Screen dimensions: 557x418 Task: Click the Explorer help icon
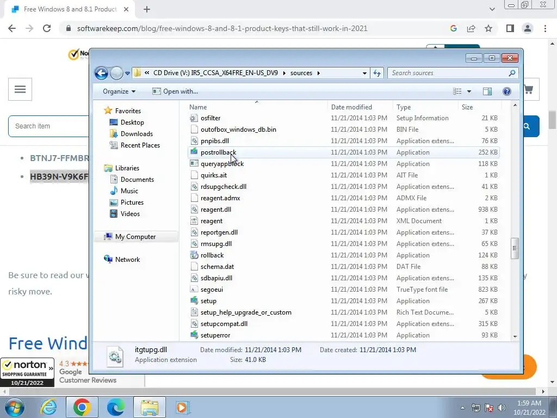[507, 91]
